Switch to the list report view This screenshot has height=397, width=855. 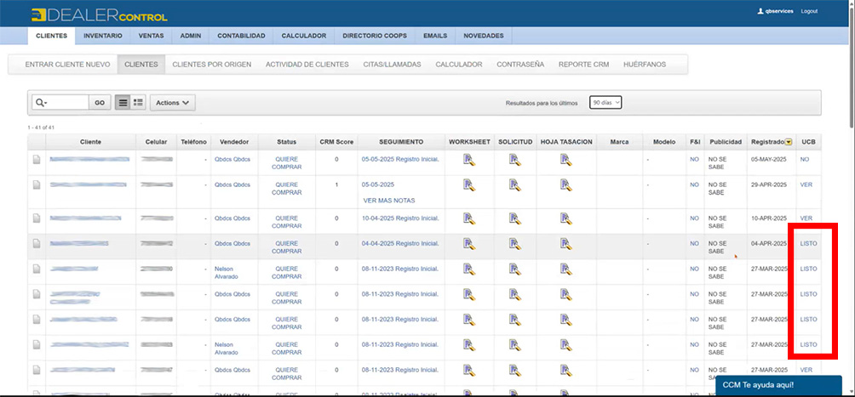(123, 102)
